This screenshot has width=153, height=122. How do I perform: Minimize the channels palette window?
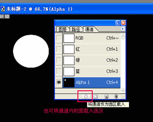click(118, 23)
